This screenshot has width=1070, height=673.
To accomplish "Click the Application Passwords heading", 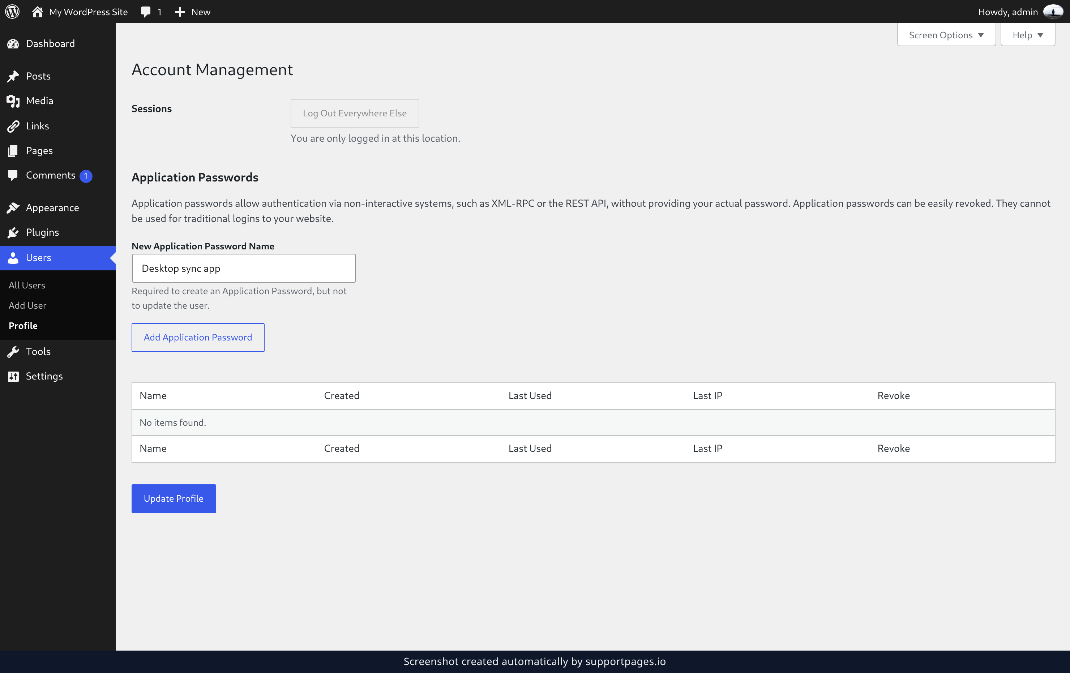I will 195,177.
